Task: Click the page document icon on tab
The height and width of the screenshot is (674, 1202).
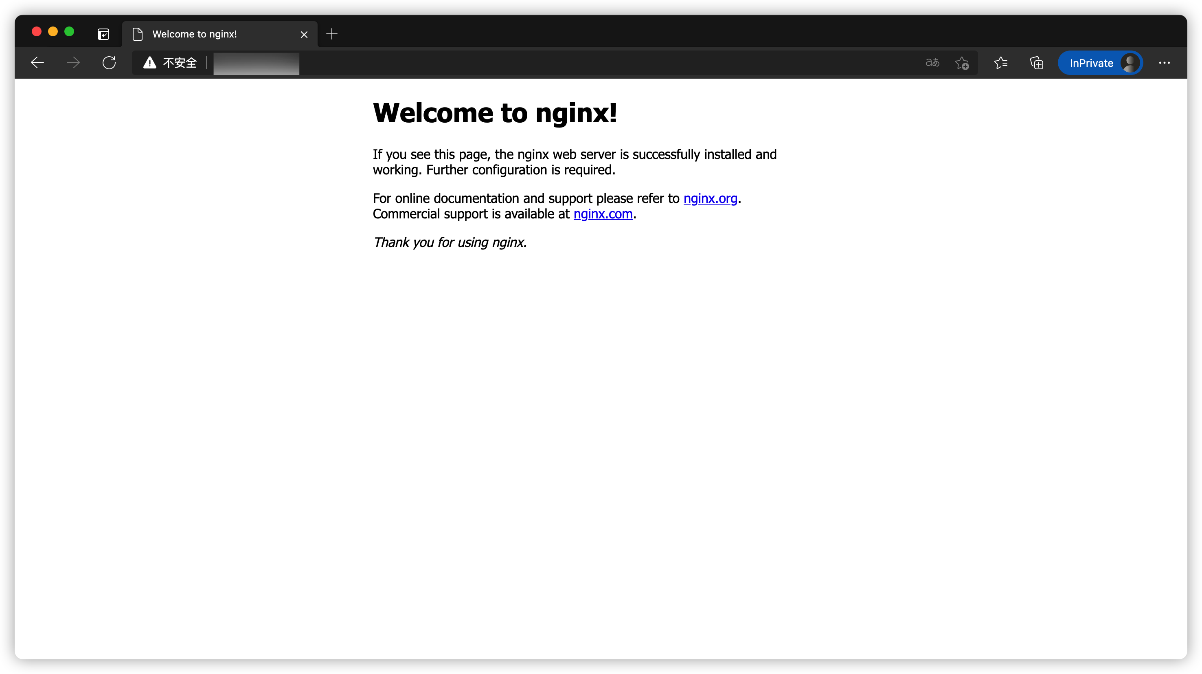Action: point(137,34)
